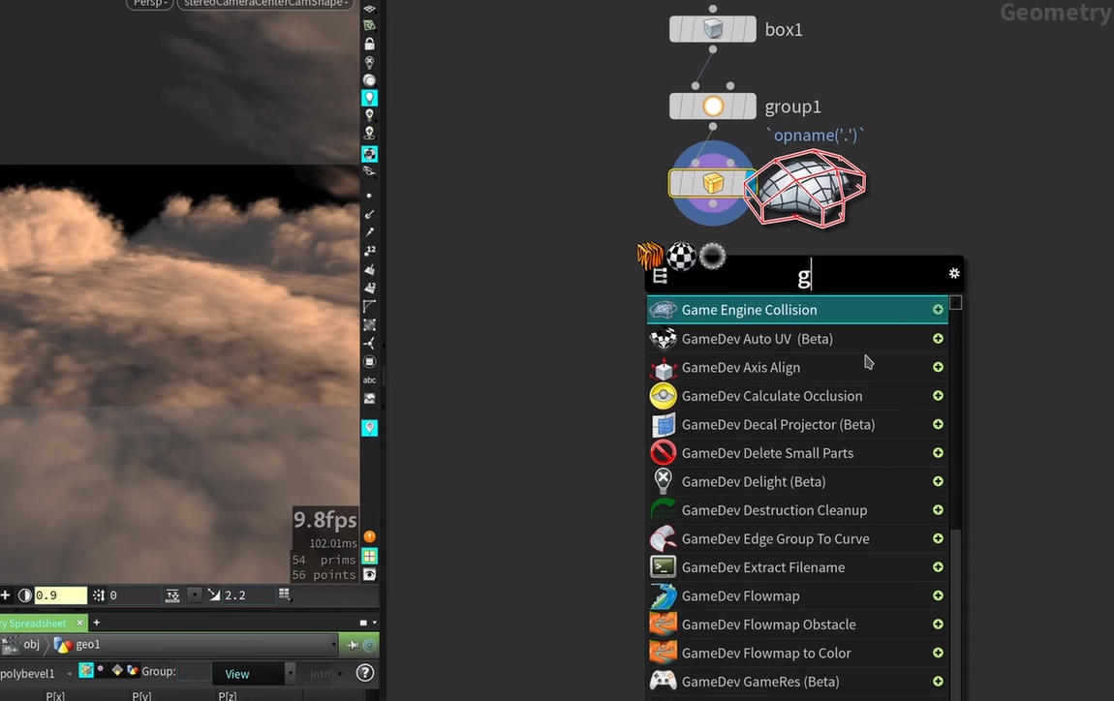Select the group1 node in the network
Image resolution: width=1114 pixels, height=701 pixels.
pos(713,107)
